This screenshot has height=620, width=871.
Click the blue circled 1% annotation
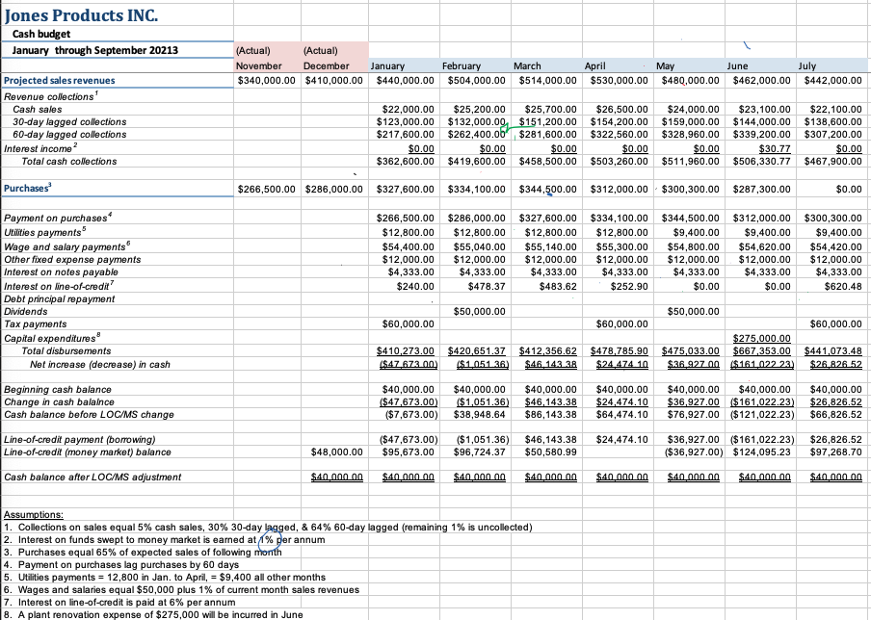click(x=267, y=540)
